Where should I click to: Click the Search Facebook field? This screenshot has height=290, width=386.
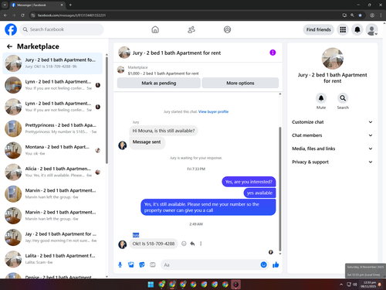click(62, 29)
